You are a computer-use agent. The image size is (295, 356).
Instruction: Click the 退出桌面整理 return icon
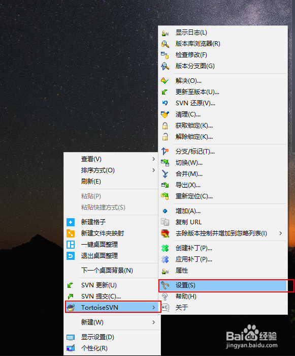point(71,256)
